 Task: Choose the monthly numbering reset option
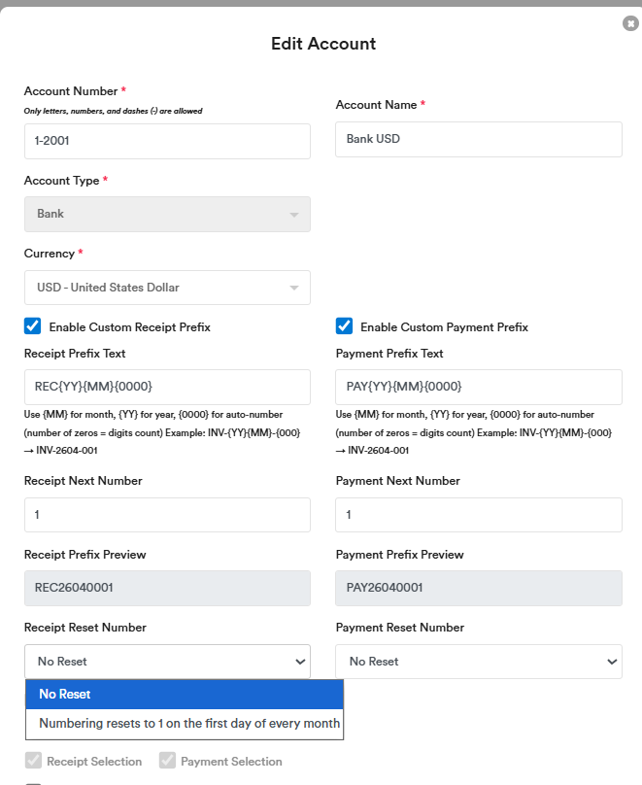(x=188, y=724)
